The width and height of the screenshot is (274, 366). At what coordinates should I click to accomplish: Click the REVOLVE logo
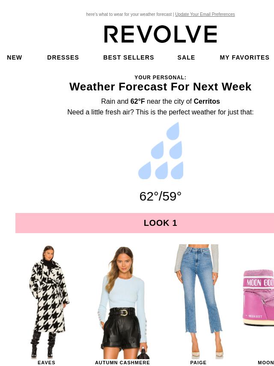point(161,34)
